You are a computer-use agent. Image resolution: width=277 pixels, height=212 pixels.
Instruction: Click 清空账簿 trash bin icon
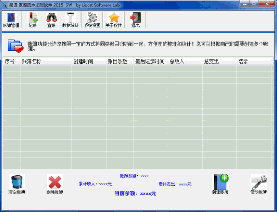click(x=17, y=184)
